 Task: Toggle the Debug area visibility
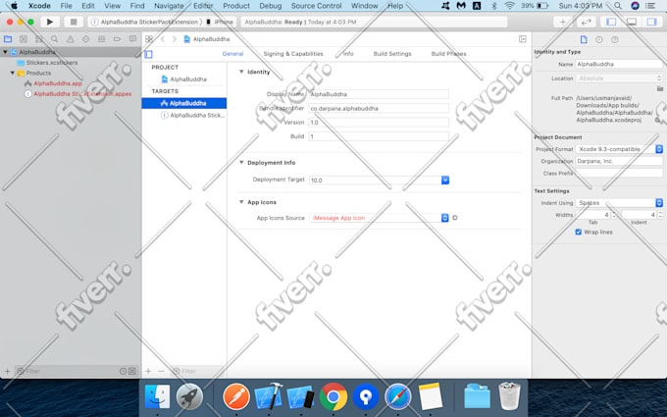pyautogui.click(x=632, y=22)
